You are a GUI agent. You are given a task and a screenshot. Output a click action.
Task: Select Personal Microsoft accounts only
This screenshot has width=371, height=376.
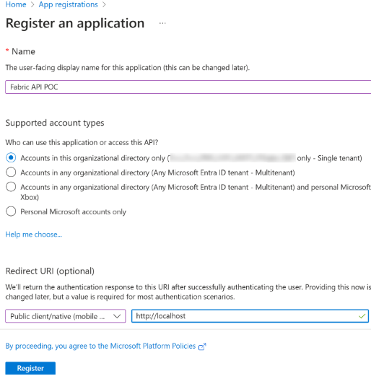coord(11,211)
